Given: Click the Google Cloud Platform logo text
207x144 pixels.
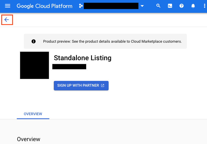Looking at the screenshot, I should coord(44,6).
